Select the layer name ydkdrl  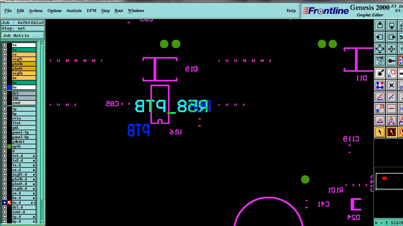[x=24, y=142]
